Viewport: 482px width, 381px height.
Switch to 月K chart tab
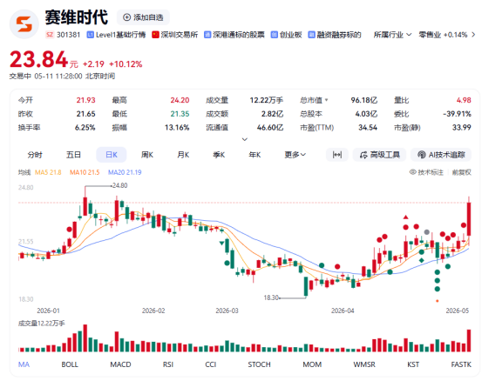point(183,155)
